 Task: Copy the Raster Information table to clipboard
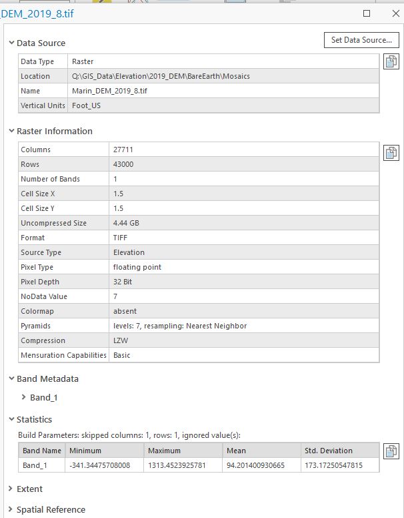pyautogui.click(x=391, y=153)
